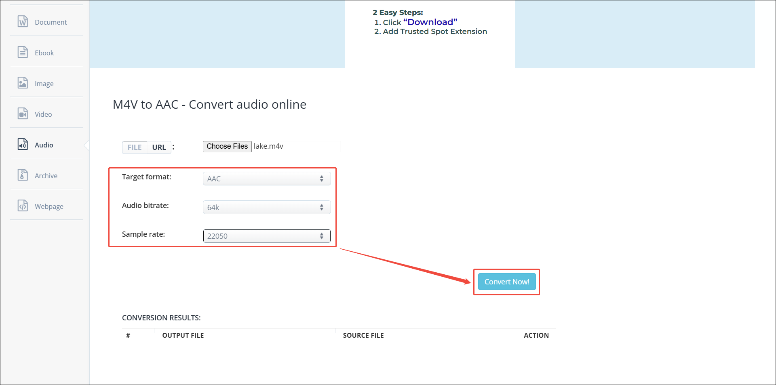The height and width of the screenshot is (385, 776).
Task: Open the Archive converter icon
Action: pos(23,175)
